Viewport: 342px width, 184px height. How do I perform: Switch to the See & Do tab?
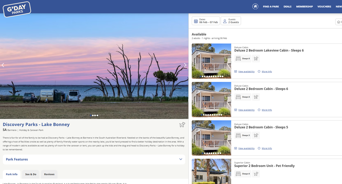pyautogui.click(x=31, y=174)
